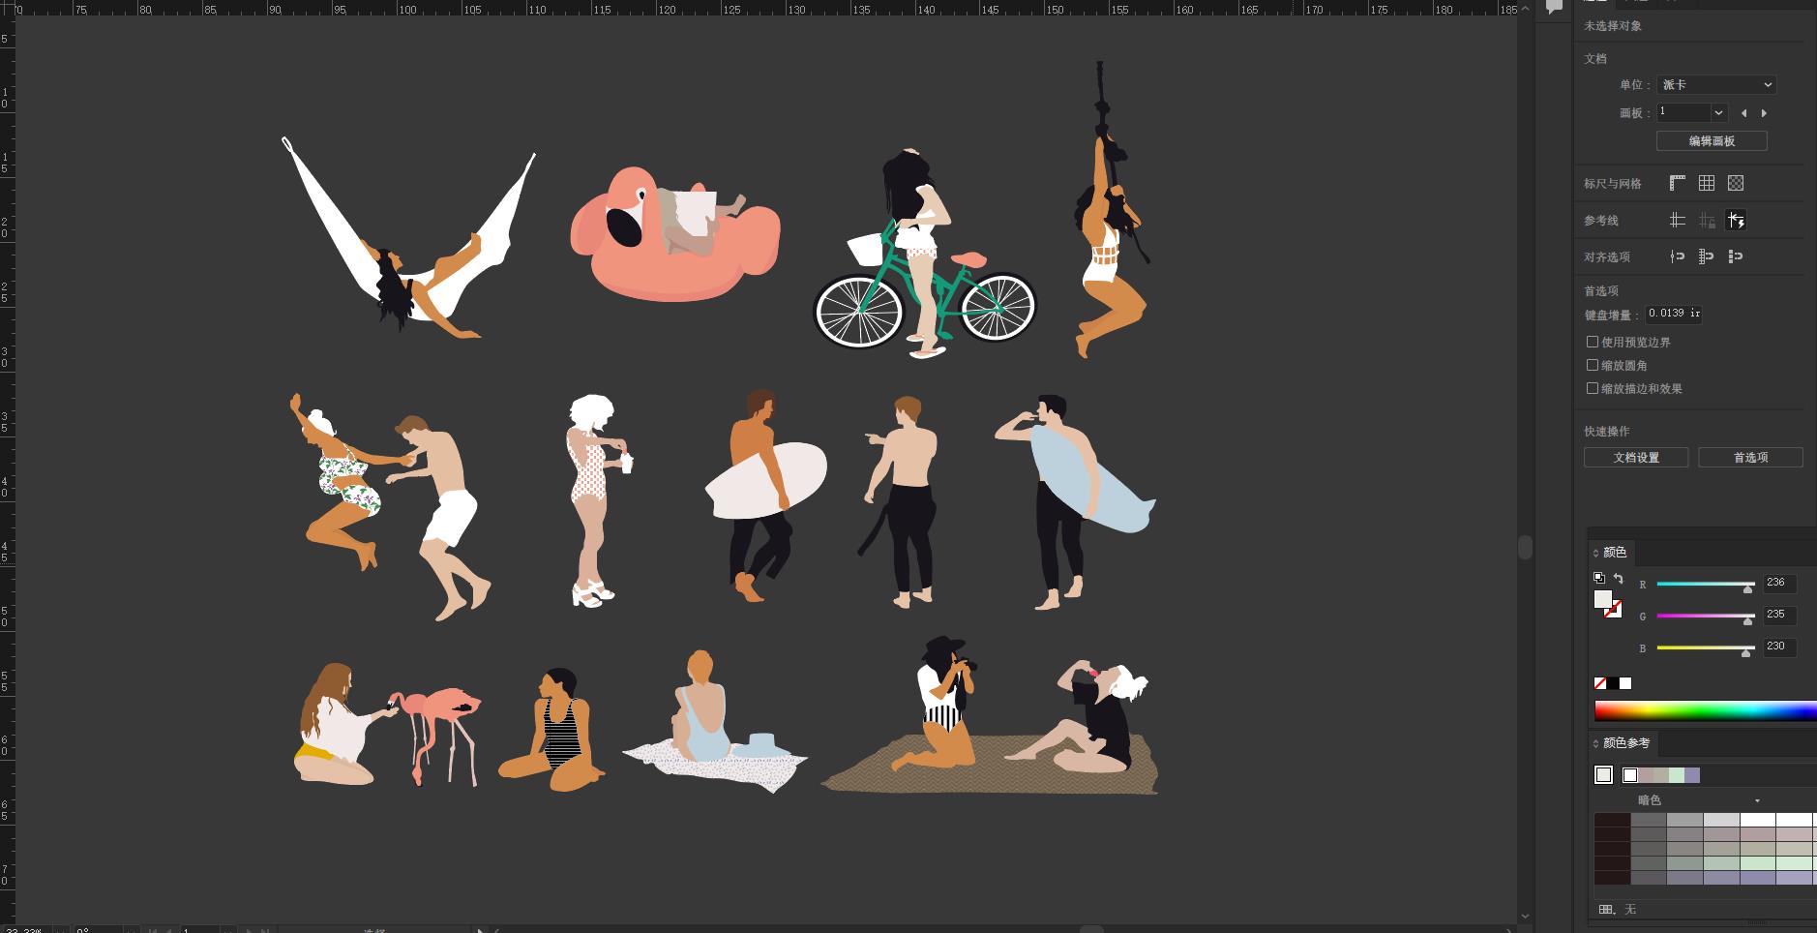The height and width of the screenshot is (933, 1817).
Task: Show the transparency grid icon
Action: (1736, 183)
